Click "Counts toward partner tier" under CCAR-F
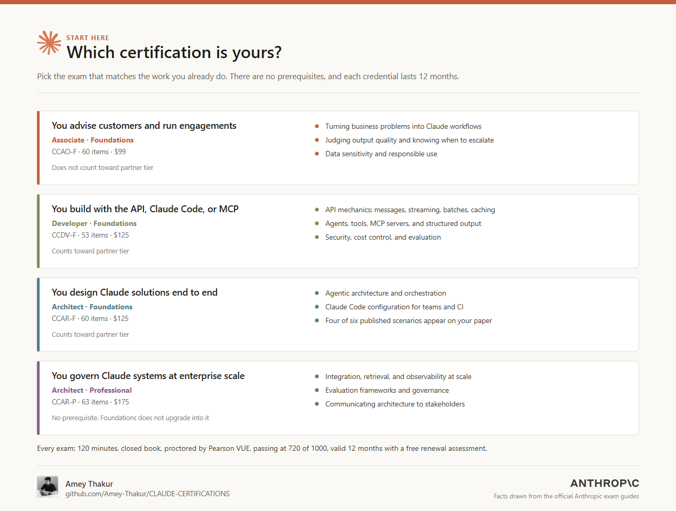This screenshot has height=511, width=676. tap(90, 335)
